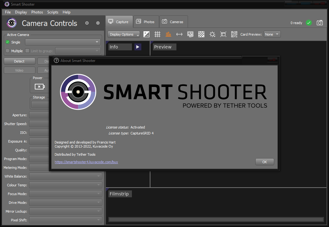This screenshot has height=227, width=329.
Task: Open the Colour Temp dropdown
Action: [66, 185]
